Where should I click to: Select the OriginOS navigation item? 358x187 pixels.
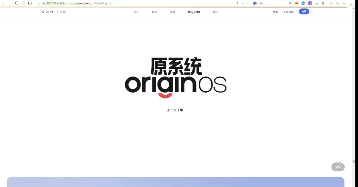click(194, 12)
